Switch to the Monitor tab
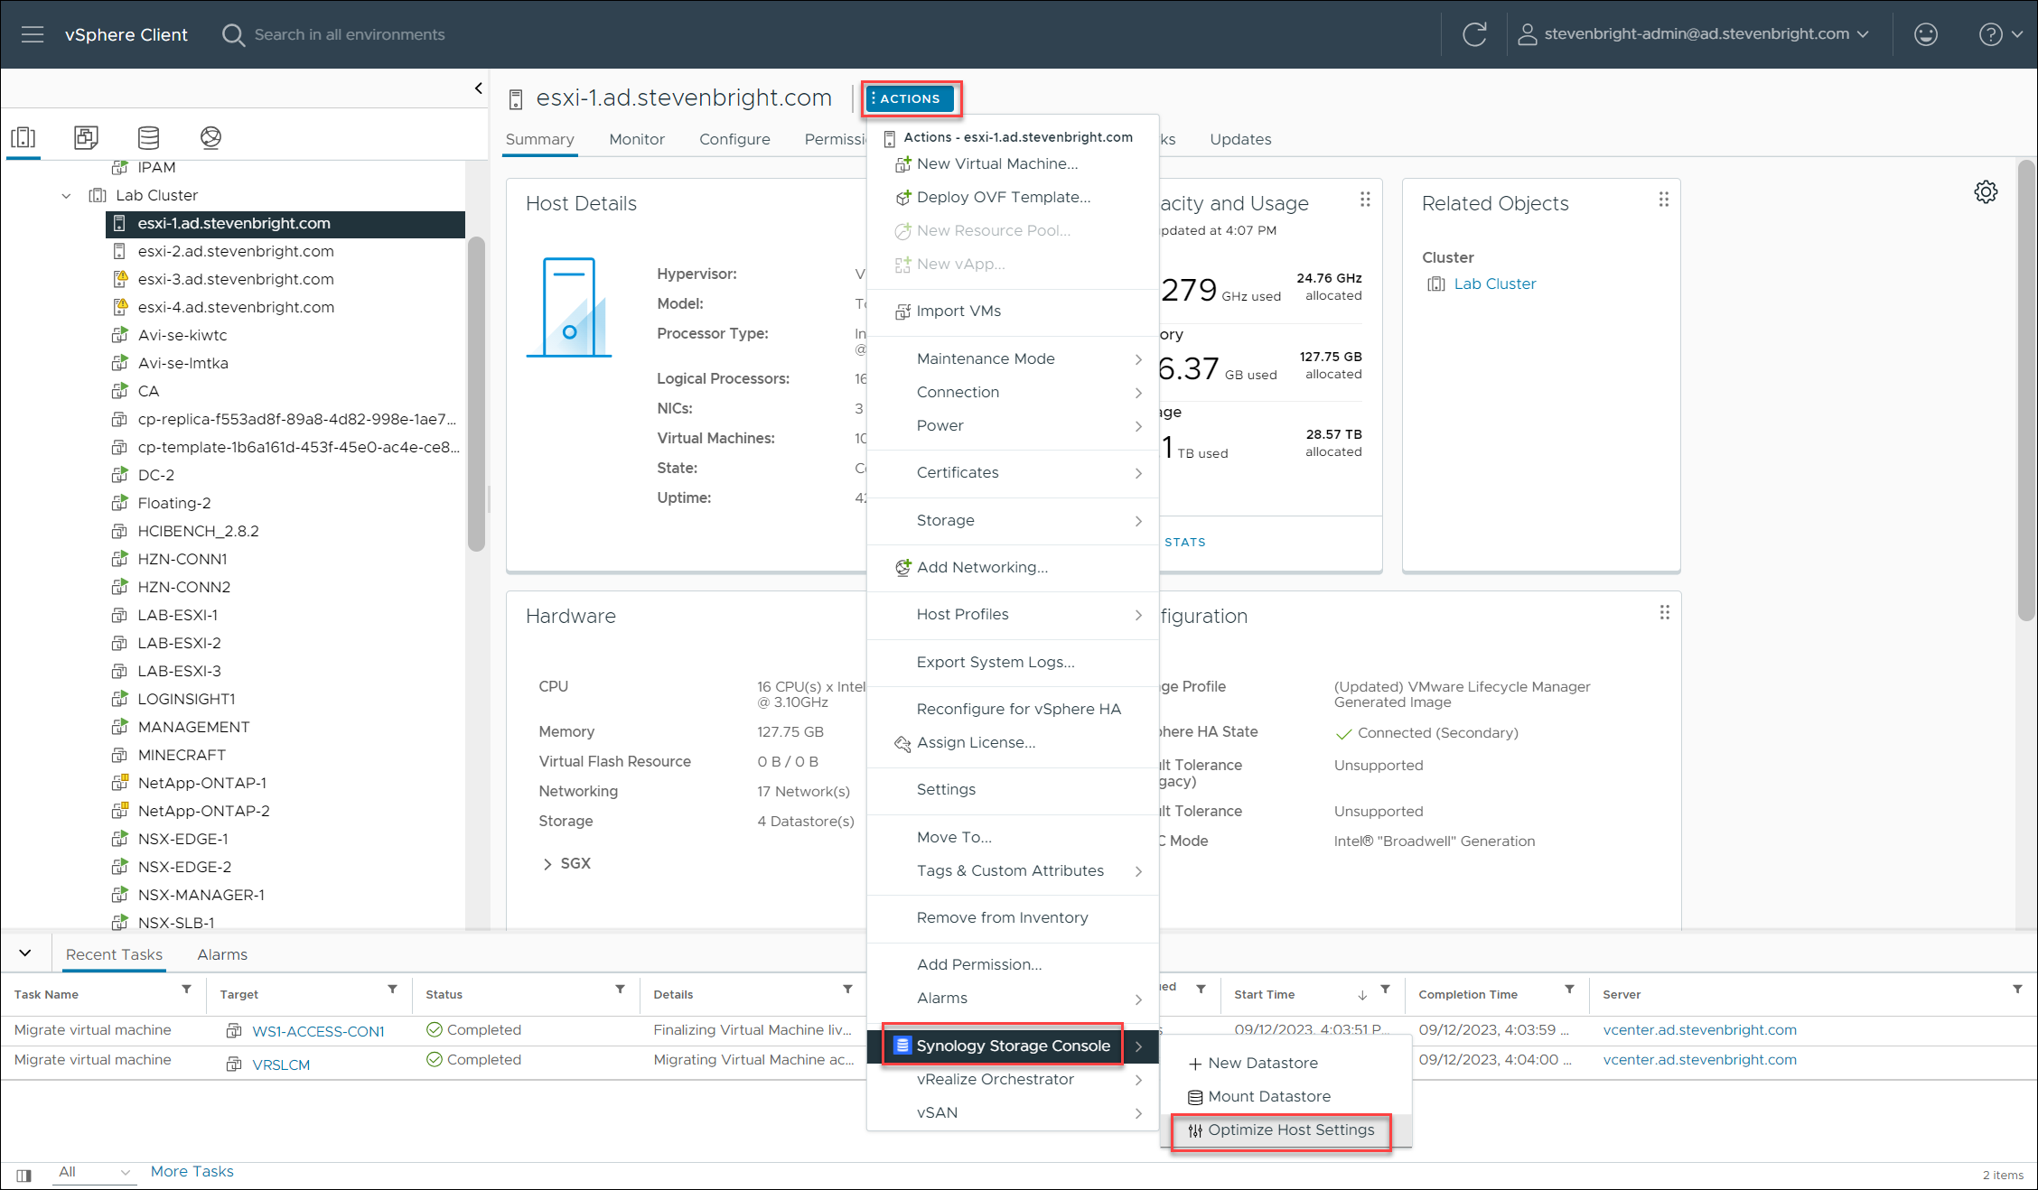 pos(636,139)
